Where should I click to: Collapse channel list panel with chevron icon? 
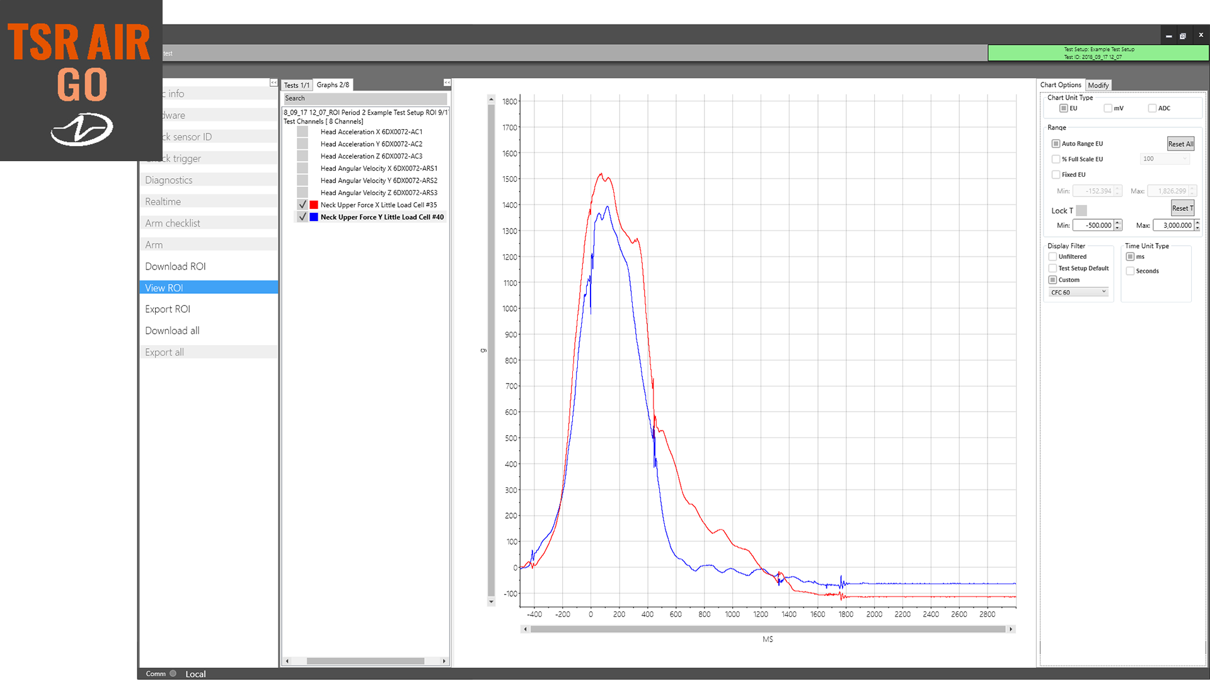coord(447,82)
